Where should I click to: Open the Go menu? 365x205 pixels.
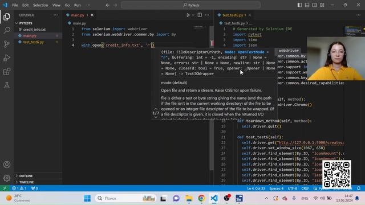(x=67, y=5)
